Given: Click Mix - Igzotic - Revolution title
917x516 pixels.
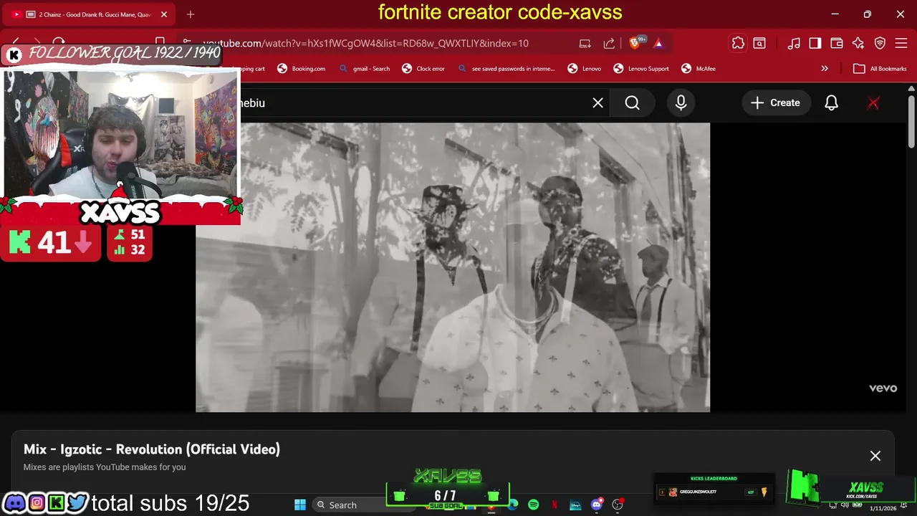Looking at the screenshot, I should 152,449.
